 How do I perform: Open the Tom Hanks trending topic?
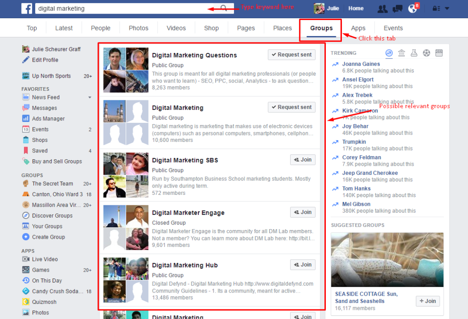356,188
